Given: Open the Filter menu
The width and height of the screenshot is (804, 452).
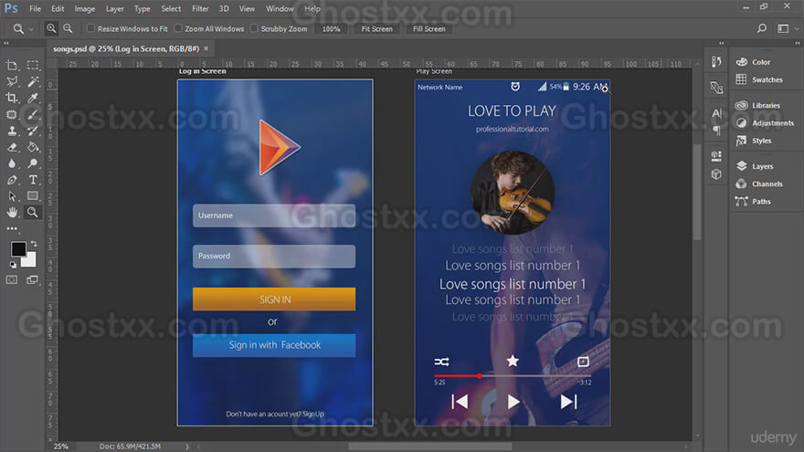Looking at the screenshot, I should [200, 9].
